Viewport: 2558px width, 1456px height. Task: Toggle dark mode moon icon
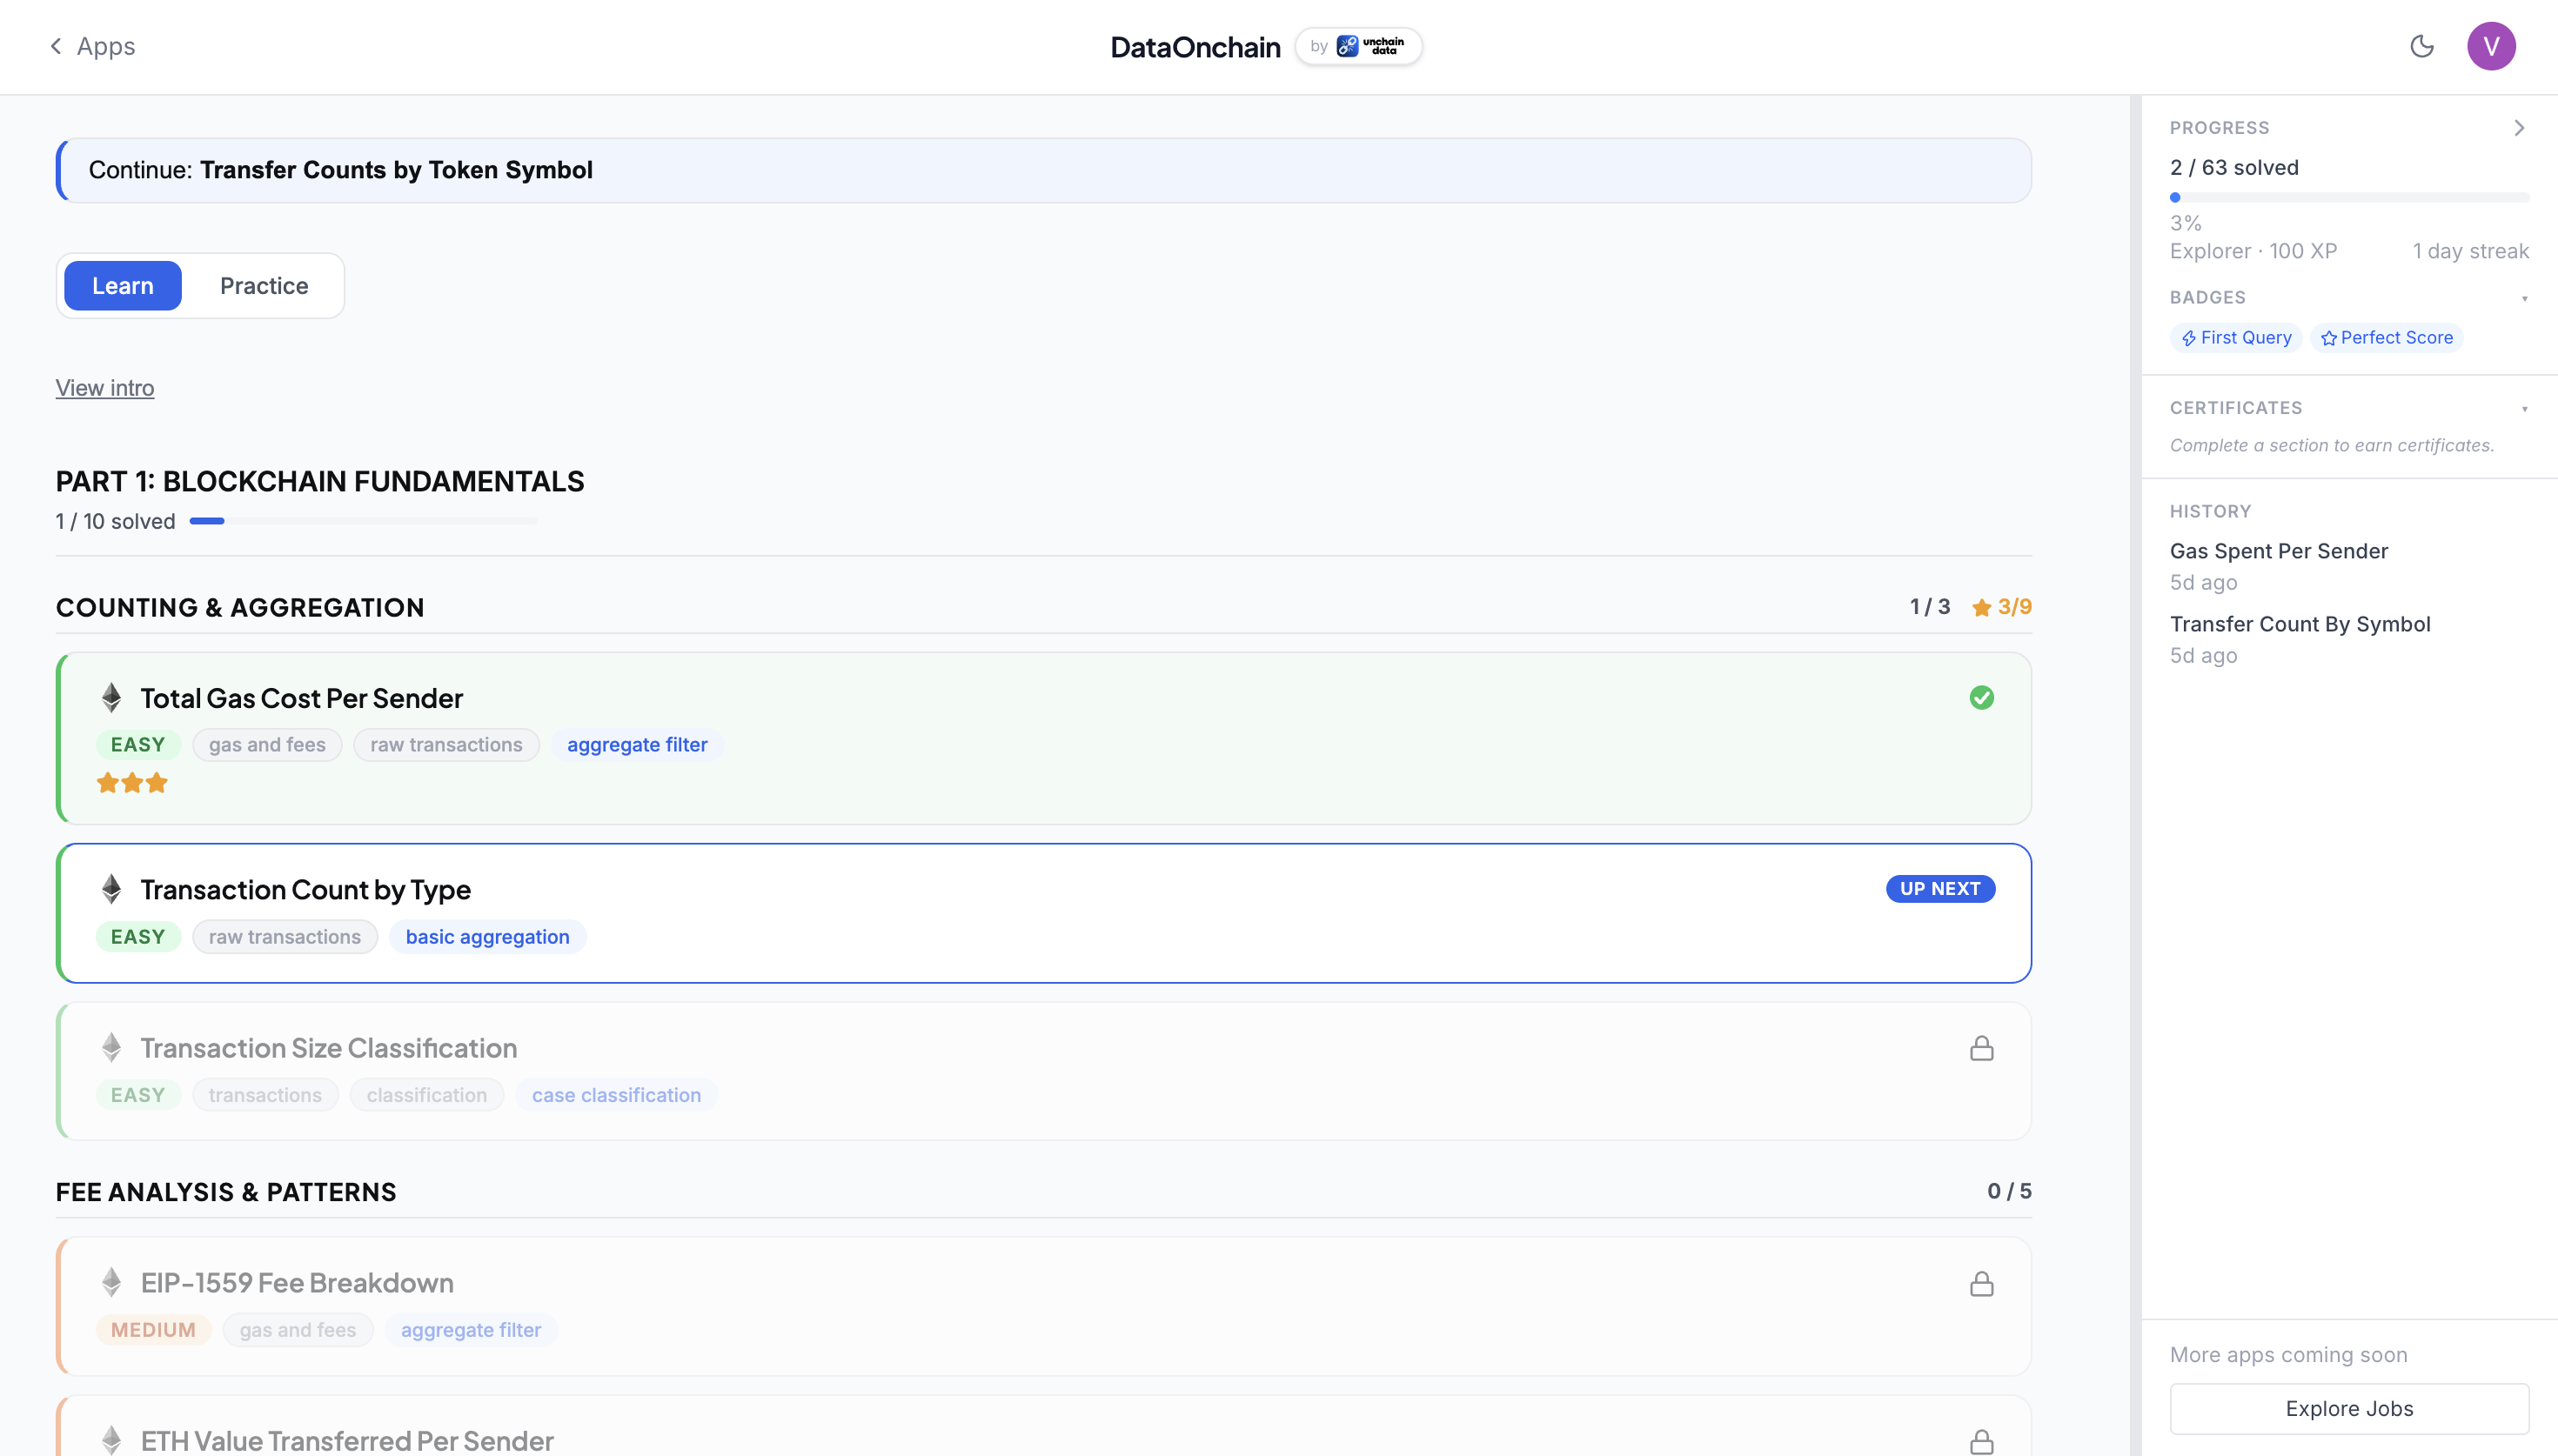pos(2421,46)
